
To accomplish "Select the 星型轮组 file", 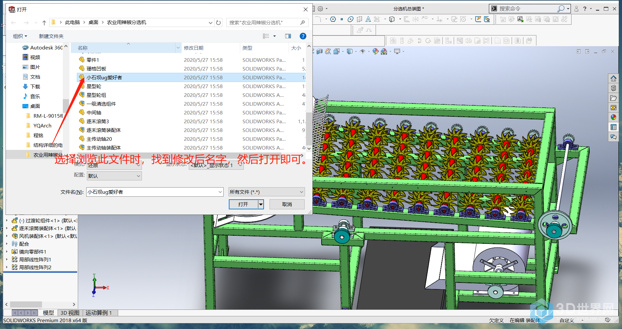I will [x=96, y=95].
